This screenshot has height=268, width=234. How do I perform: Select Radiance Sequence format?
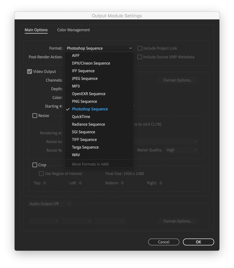tap(99, 124)
